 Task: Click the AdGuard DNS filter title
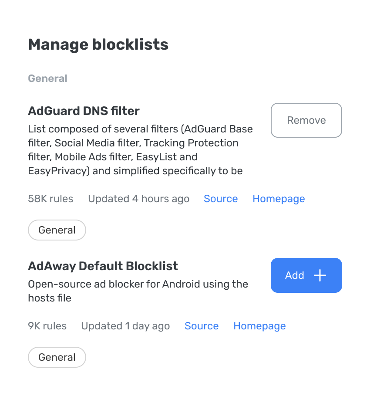[x=84, y=111]
